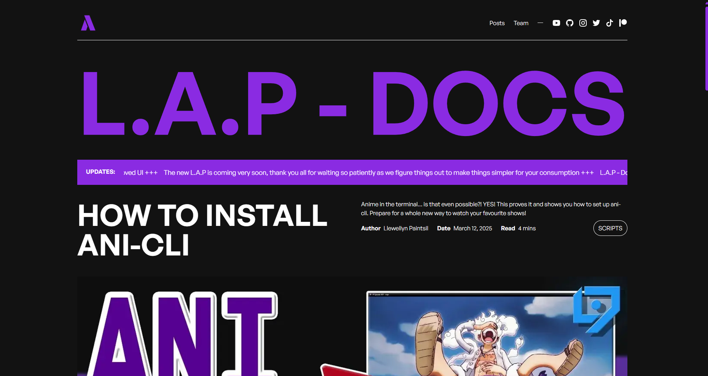Viewport: 708px width, 376px height.
Task: Open the 'How to Install Ani-CLI' article title
Action: tap(202, 230)
